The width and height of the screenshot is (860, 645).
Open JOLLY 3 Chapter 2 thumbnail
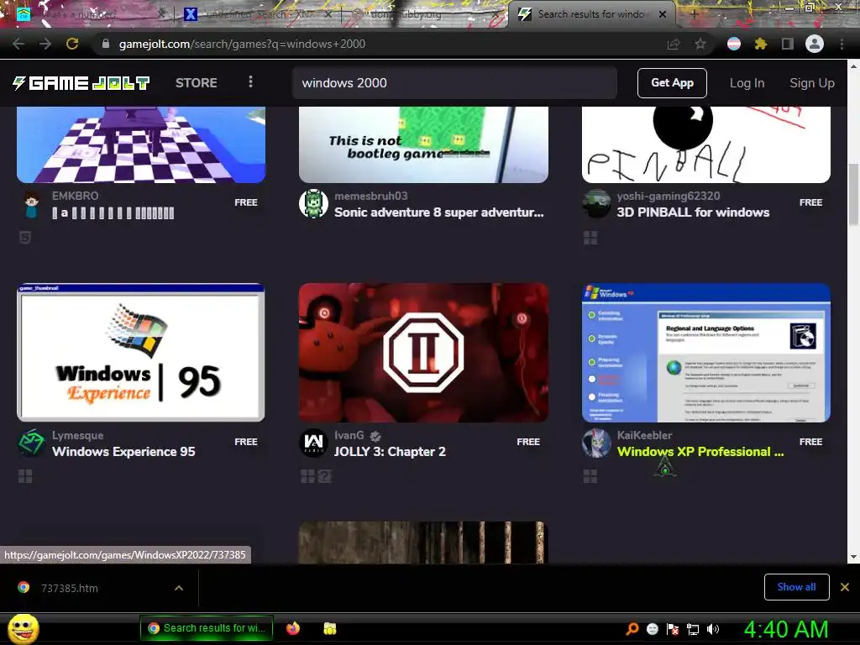[423, 353]
